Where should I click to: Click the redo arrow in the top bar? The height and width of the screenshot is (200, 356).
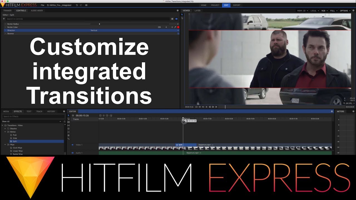point(81,5)
